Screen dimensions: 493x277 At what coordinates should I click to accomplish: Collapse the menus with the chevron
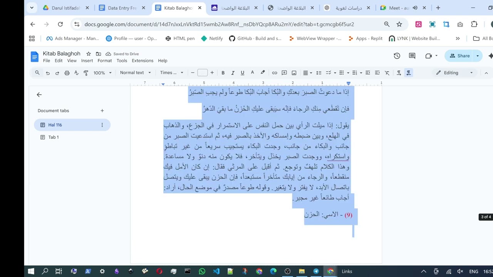tap(486, 73)
